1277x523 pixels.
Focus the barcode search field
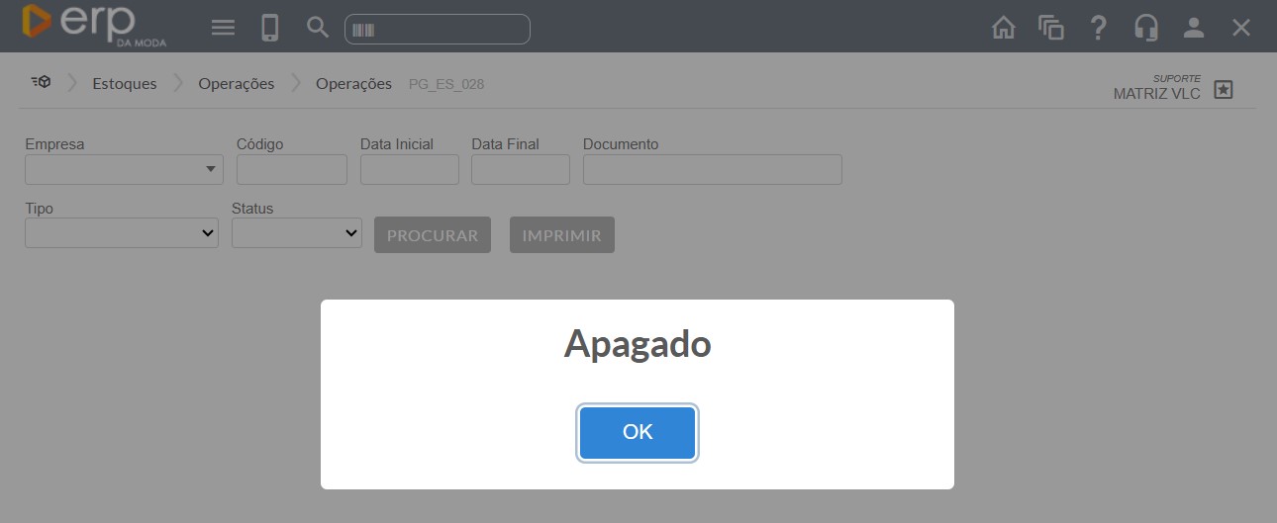(438, 30)
